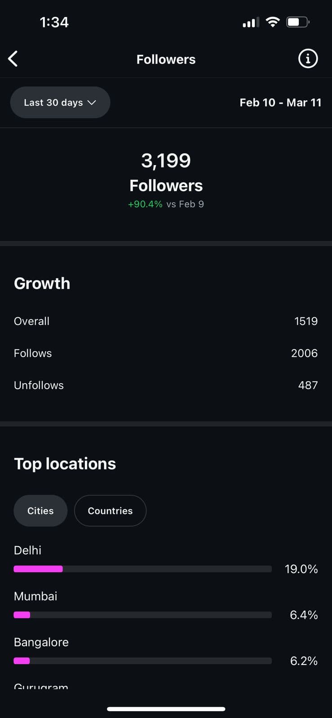The image size is (332, 718).
Task: Open the Last 30 days dropdown
Action: [x=60, y=102]
